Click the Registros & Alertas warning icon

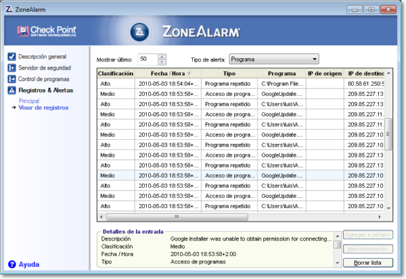12,91
